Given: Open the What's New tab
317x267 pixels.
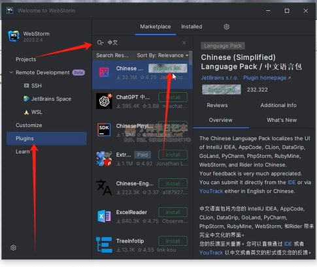Looking at the screenshot, I should click(282, 120).
